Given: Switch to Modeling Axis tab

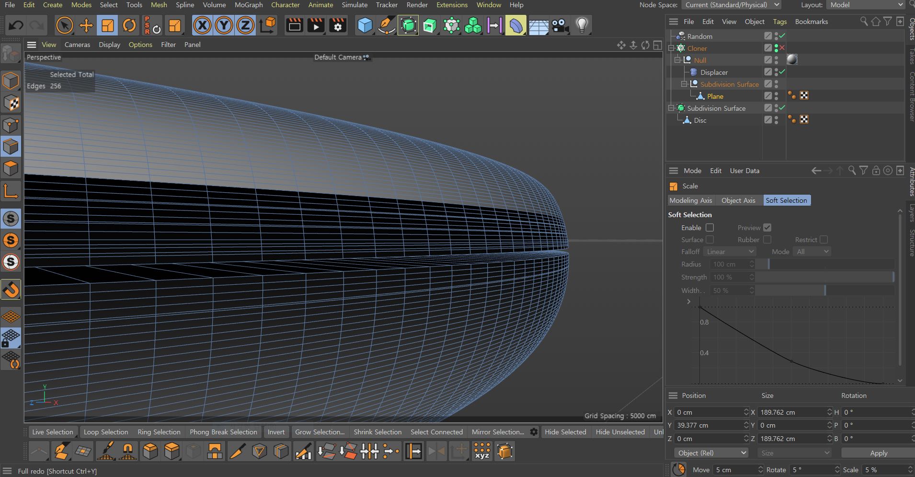Looking at the screenshot, I should pos(690,200).
